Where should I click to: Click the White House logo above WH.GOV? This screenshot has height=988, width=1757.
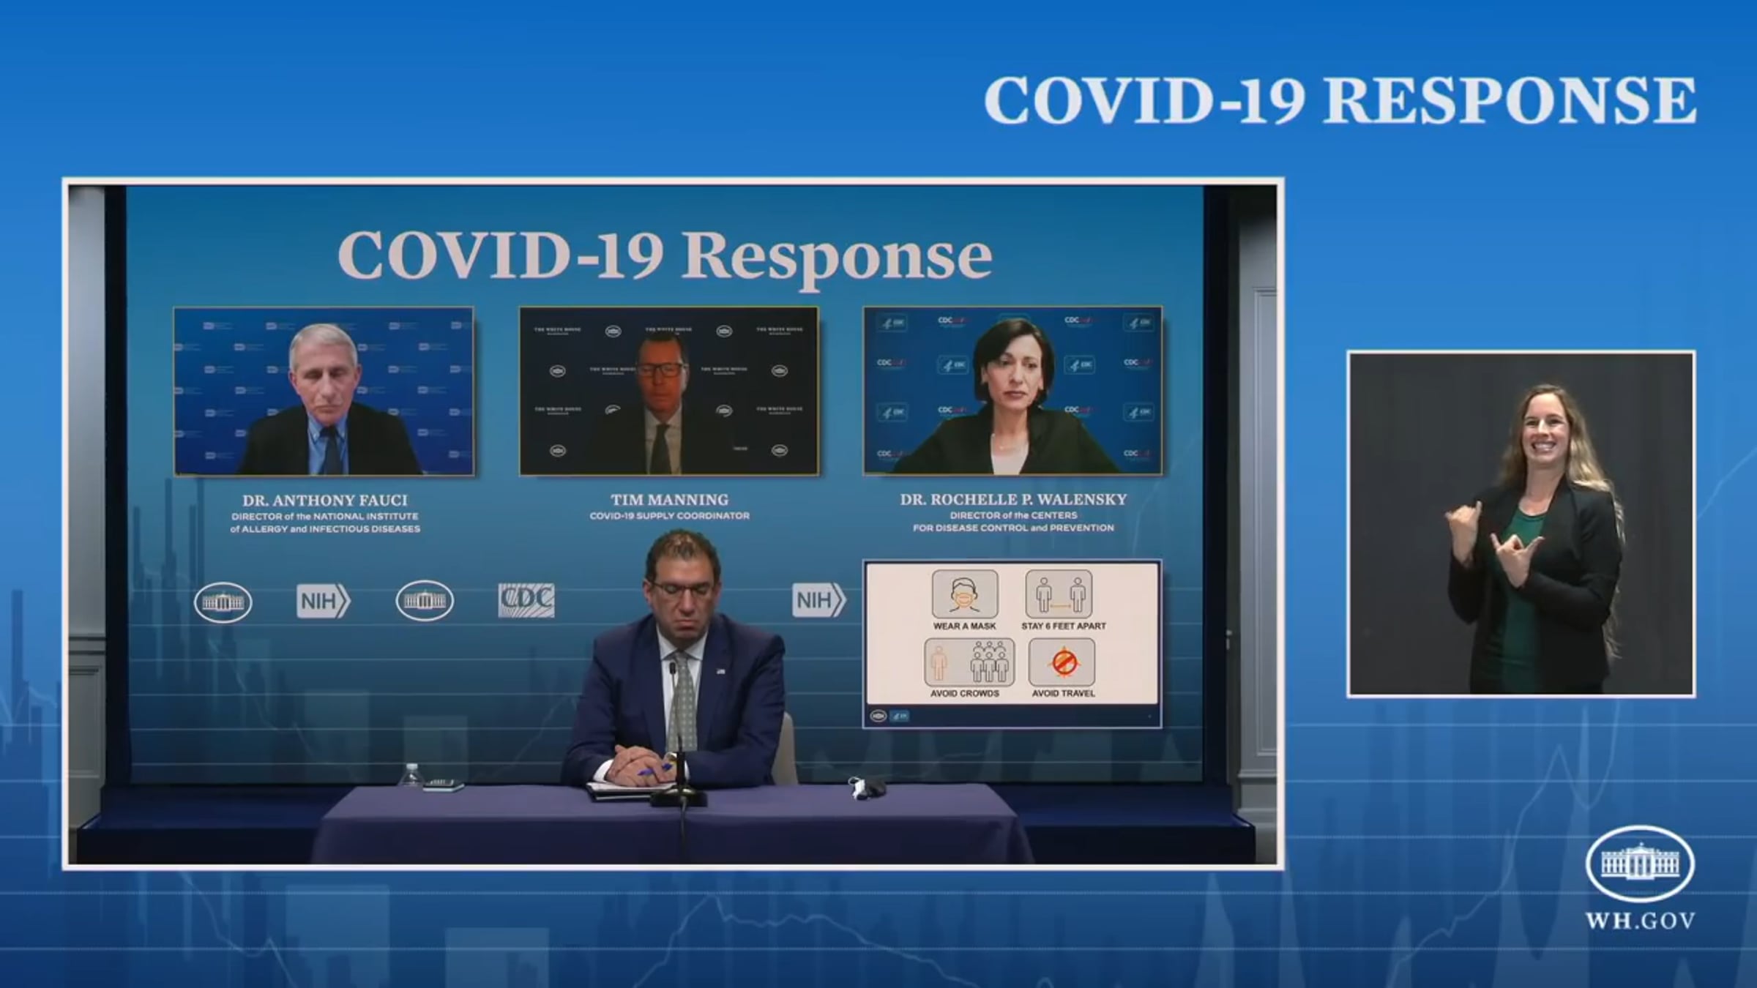click(x=1640, y=864)
